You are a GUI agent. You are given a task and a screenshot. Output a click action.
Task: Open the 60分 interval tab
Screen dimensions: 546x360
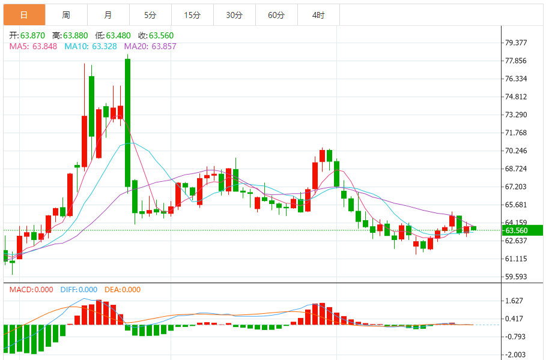276,15
